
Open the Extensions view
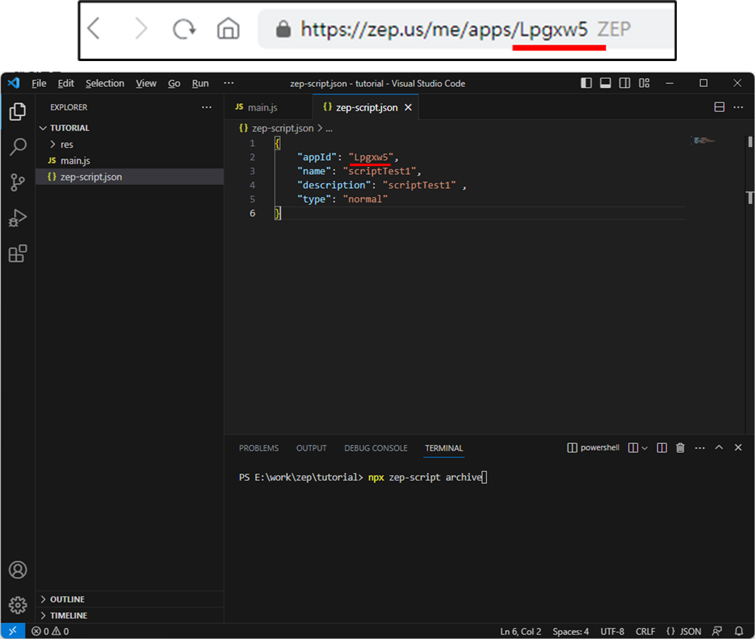[x=18, y=253]
